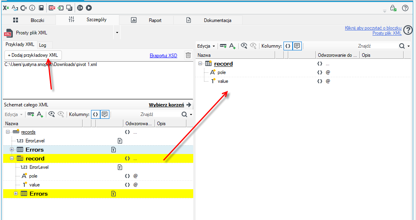This screenshot has width=416, height=220.
Task: Select value row in Schemat całego XML tree
Action: pyautogui.click(x=34, y=185)
